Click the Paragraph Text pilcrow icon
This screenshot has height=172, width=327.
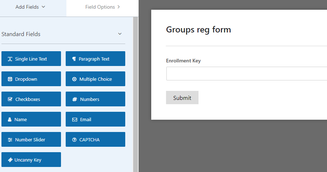[74, 59]
